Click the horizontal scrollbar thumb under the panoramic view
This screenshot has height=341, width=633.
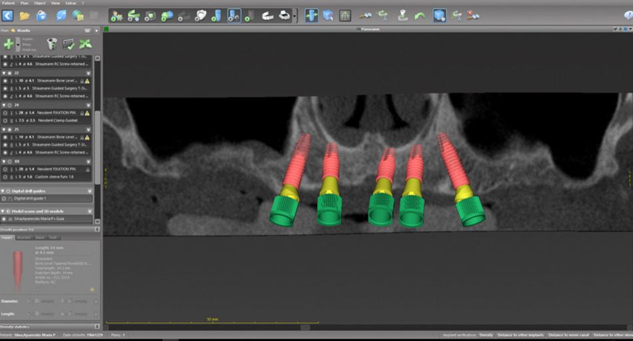tap(306, 327)
